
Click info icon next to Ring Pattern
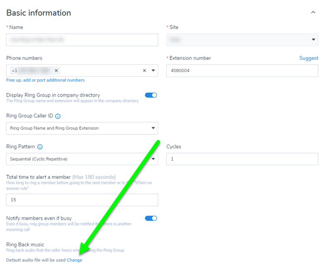[40, 147]
